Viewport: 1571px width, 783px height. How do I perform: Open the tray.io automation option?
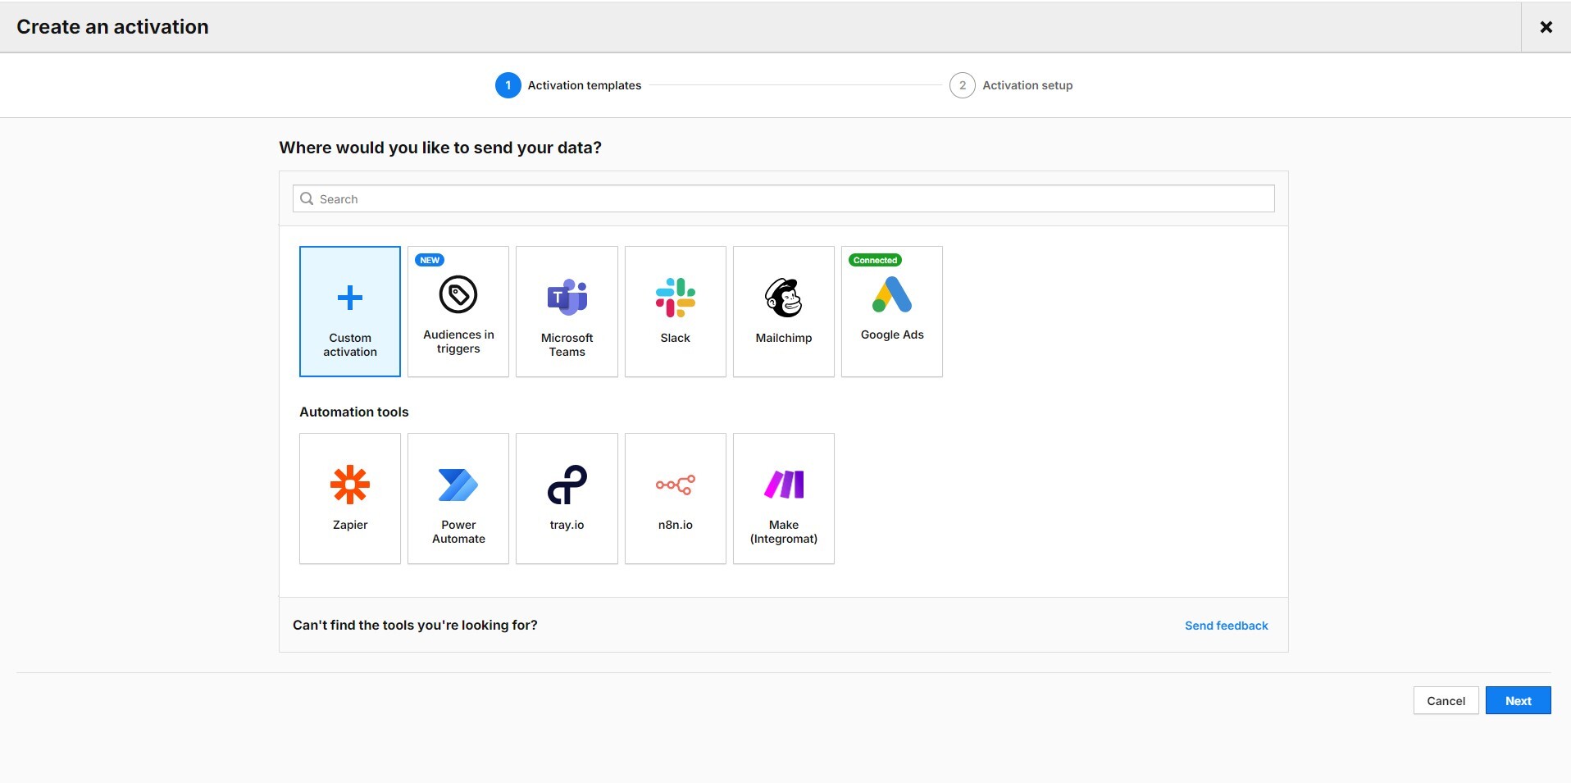pos(566,498)
